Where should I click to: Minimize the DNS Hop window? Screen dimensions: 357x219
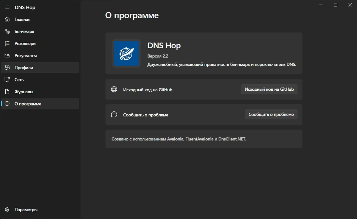pos(321,5)
